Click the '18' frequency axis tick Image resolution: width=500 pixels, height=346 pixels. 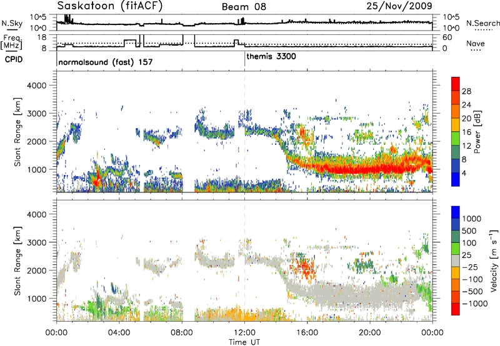pyautogui.click(x=42, y=37)
